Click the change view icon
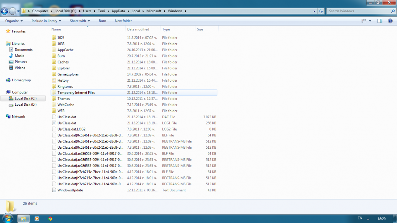The height and width of the screenshot is (223, 397). click(x=364, y=21)
